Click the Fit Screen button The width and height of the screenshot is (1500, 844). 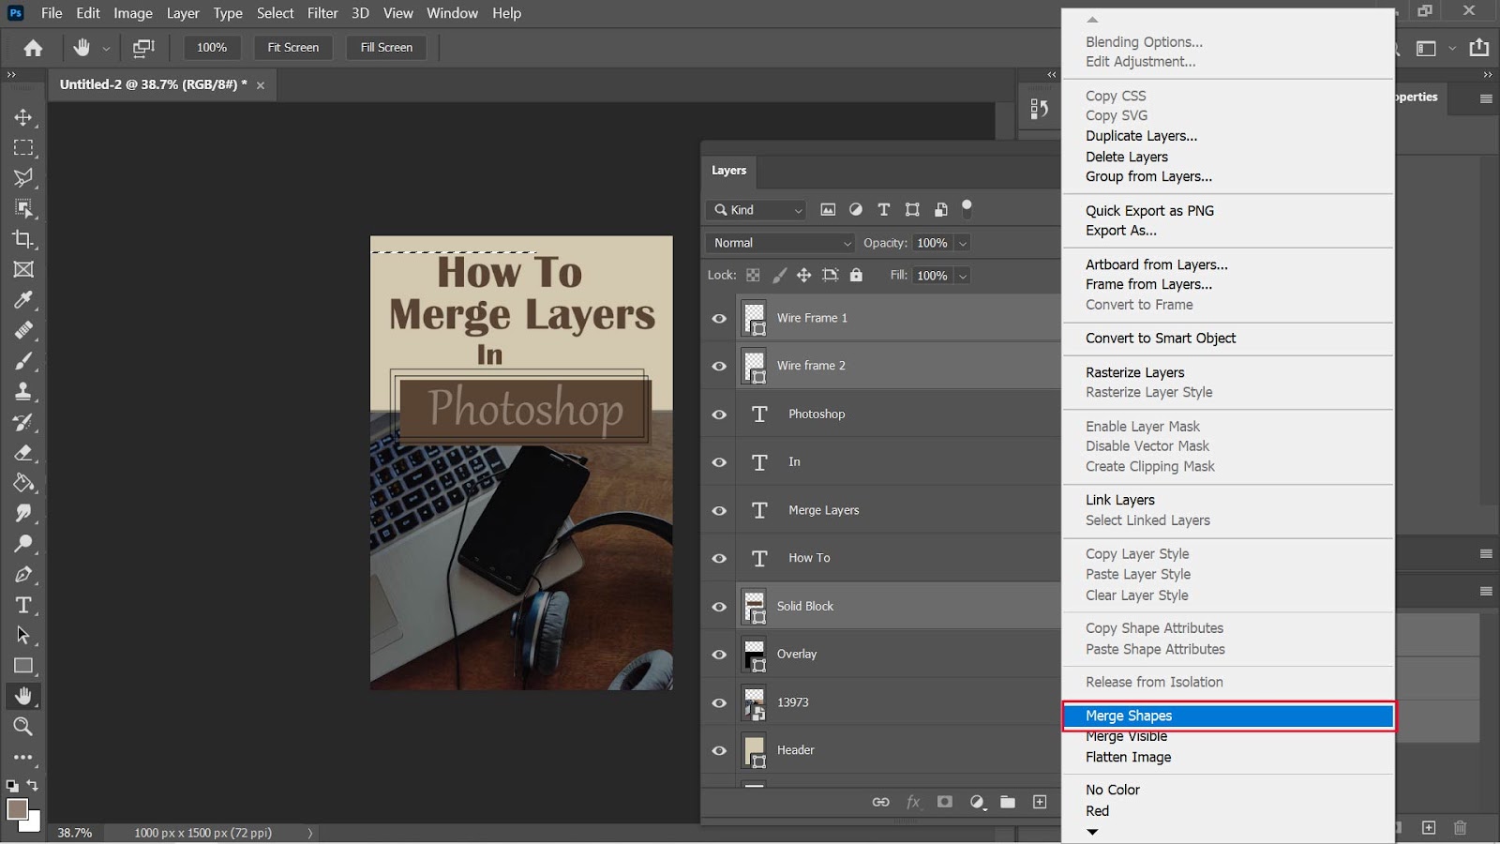click(292, 47)
